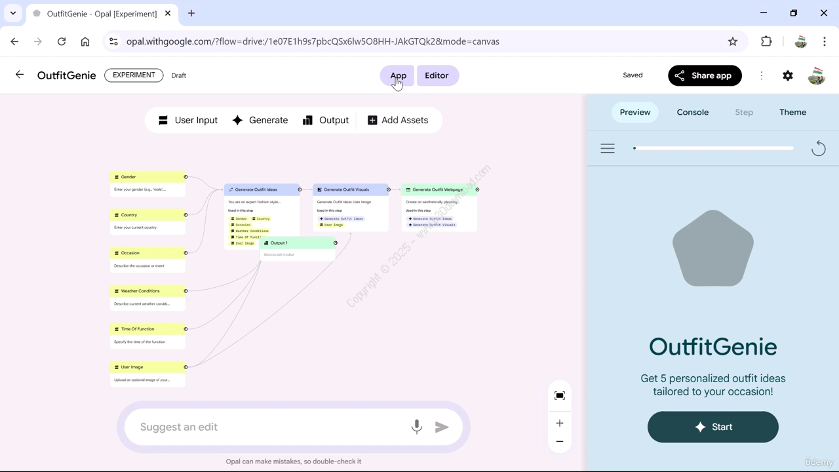Open the Console tab
Viewport: 839px width, 472px height.
click(693, 112)
